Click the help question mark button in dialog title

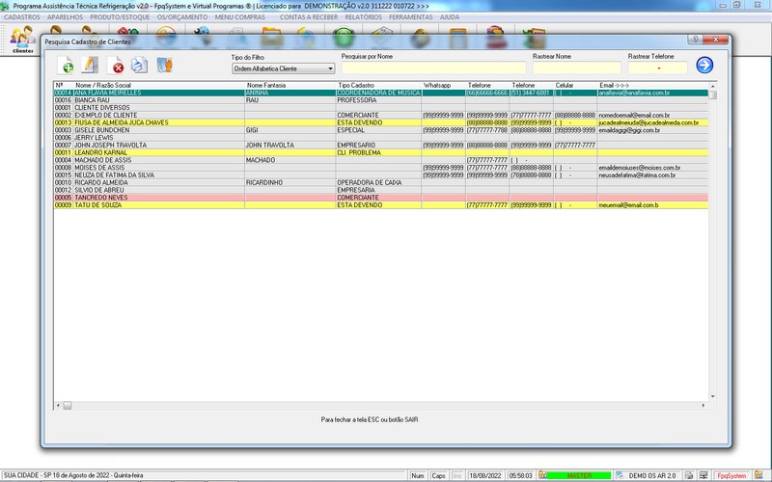(x=695, y=40)
